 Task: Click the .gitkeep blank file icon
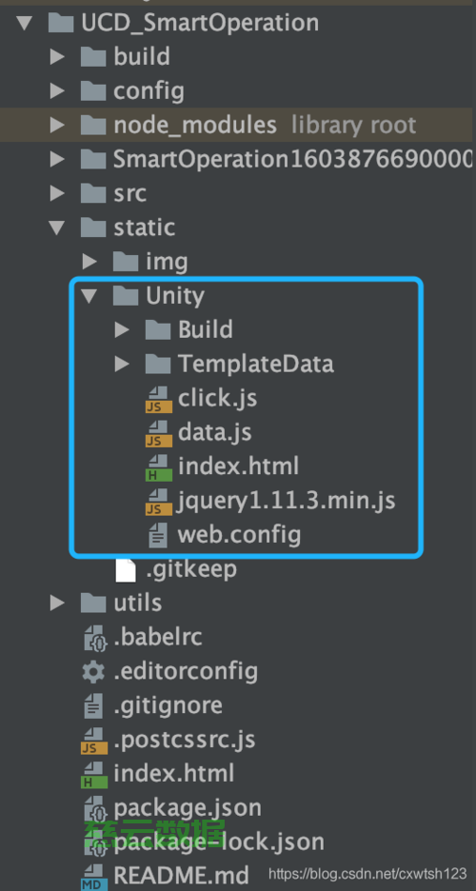click(x=126, y=569)
